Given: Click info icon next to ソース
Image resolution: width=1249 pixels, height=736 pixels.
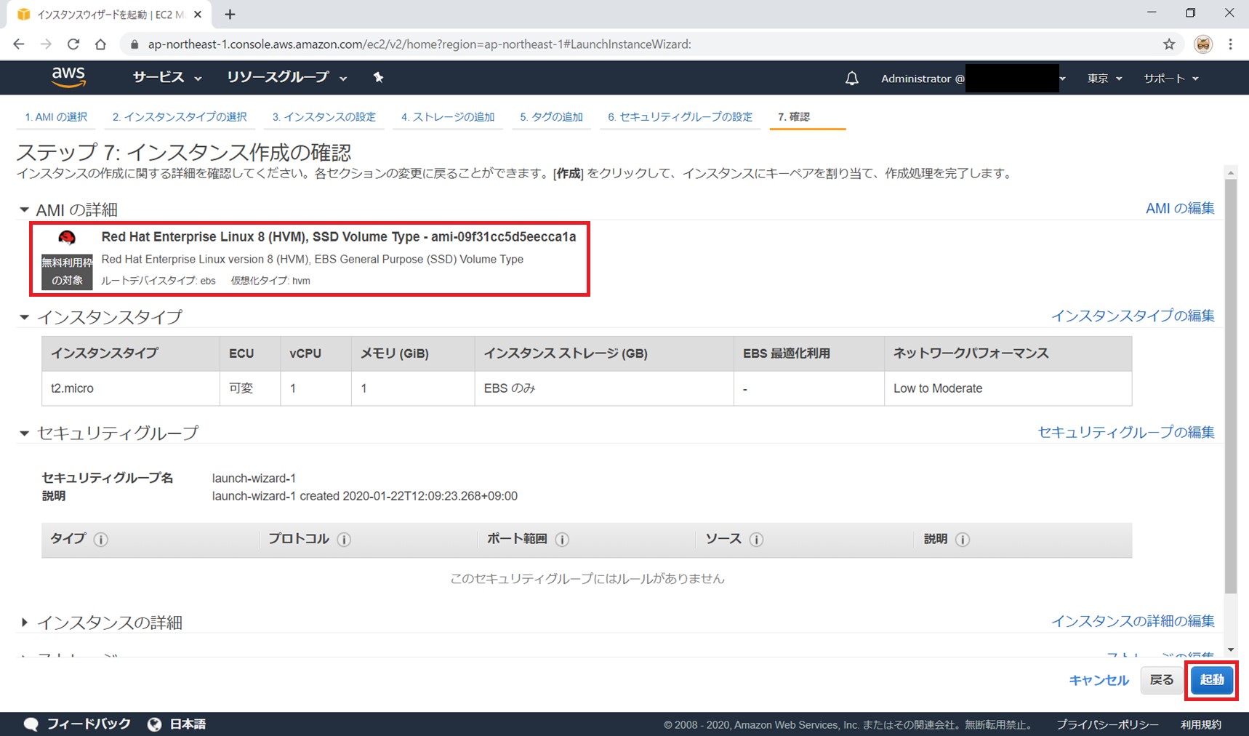Looking at the screenshot, I should (756, 540).
